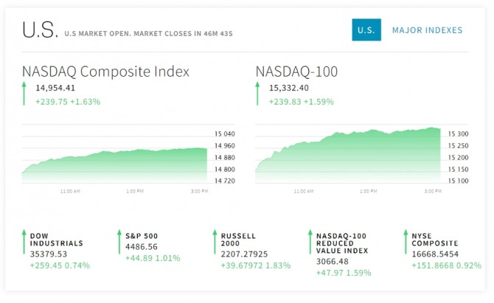Viewport: 494px width, 303px height.
Task: Click the NASDAQ-100 area chart
Action: click(348, 160)
